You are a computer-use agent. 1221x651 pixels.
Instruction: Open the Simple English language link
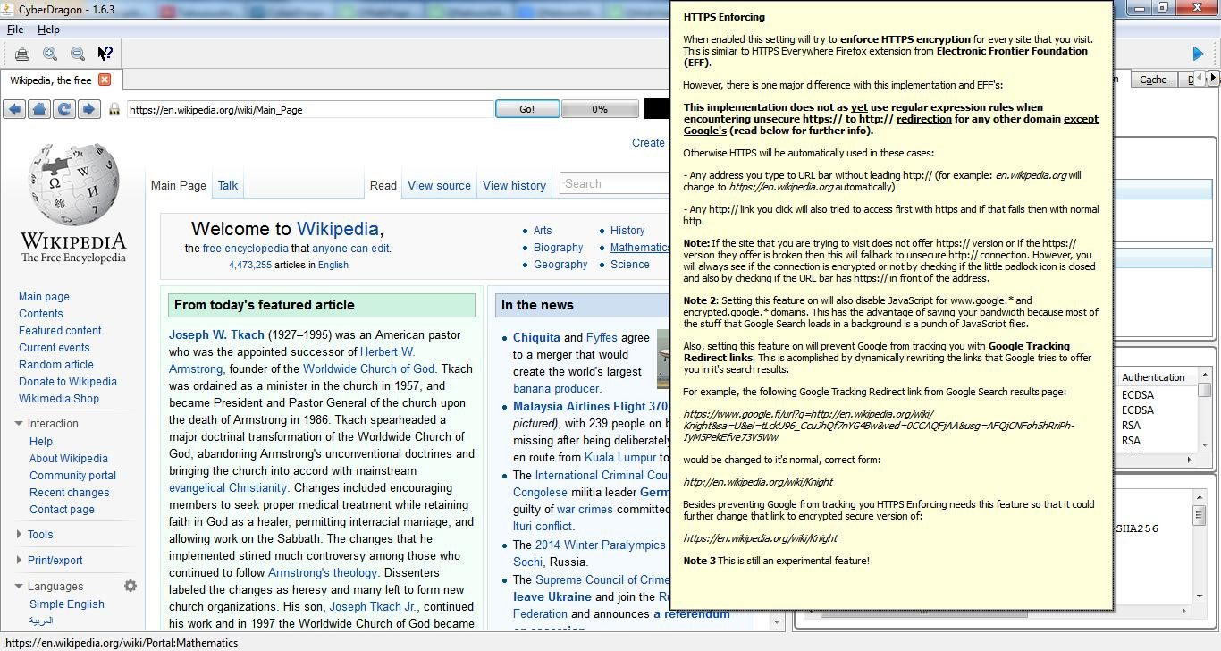(67, 604)
